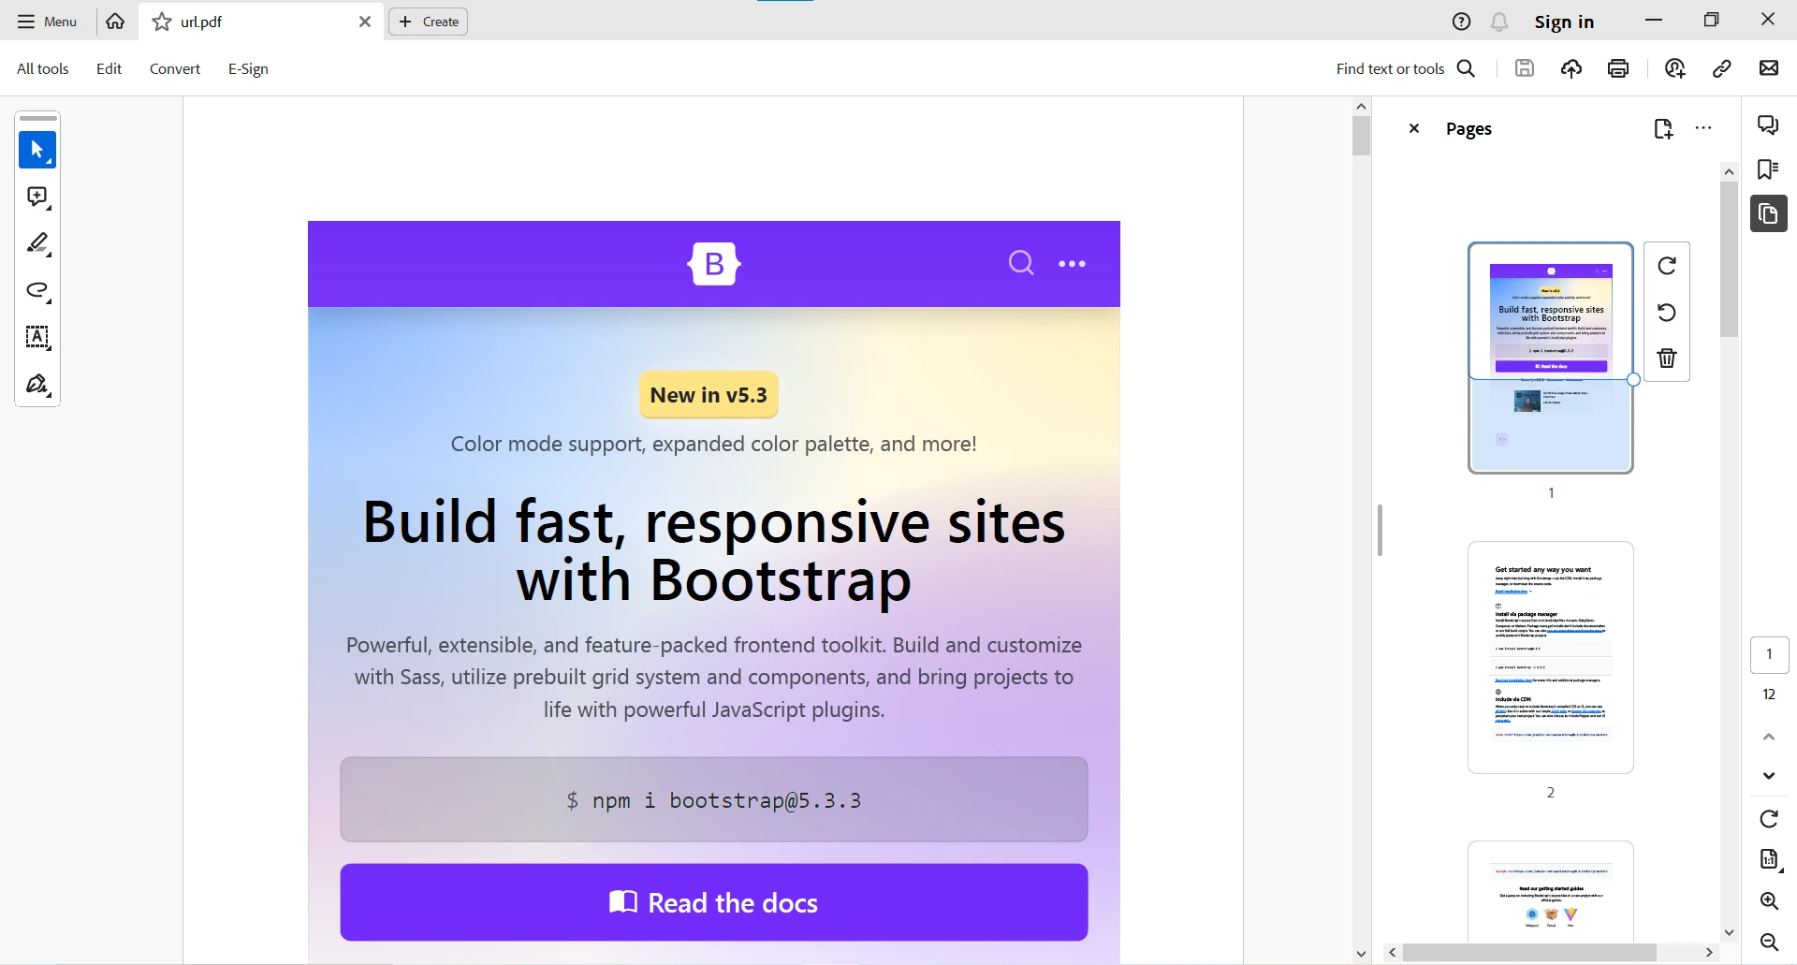Image resolution: width=1797 pixels, height=965 pixels.
Task: Open the Comments panel icon
Action: (1769, 124)
